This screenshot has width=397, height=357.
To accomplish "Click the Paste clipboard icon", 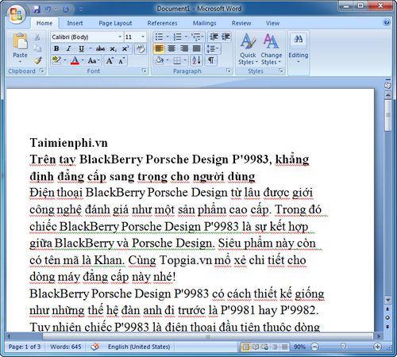I will tap(20, 41).
